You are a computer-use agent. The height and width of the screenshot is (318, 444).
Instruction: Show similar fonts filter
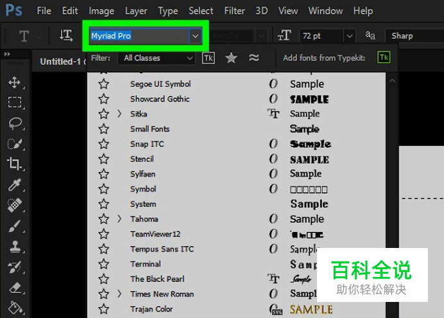click(253, 58)
